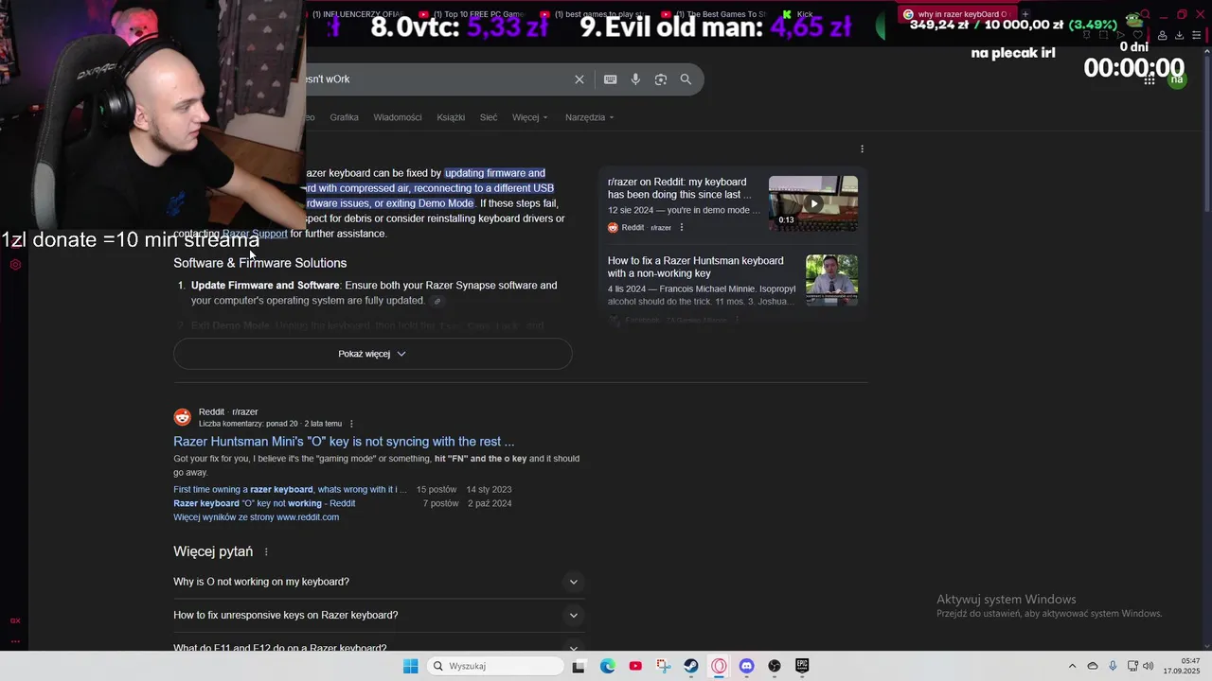Switch to Wiadomości results tab

click(398, 117)
